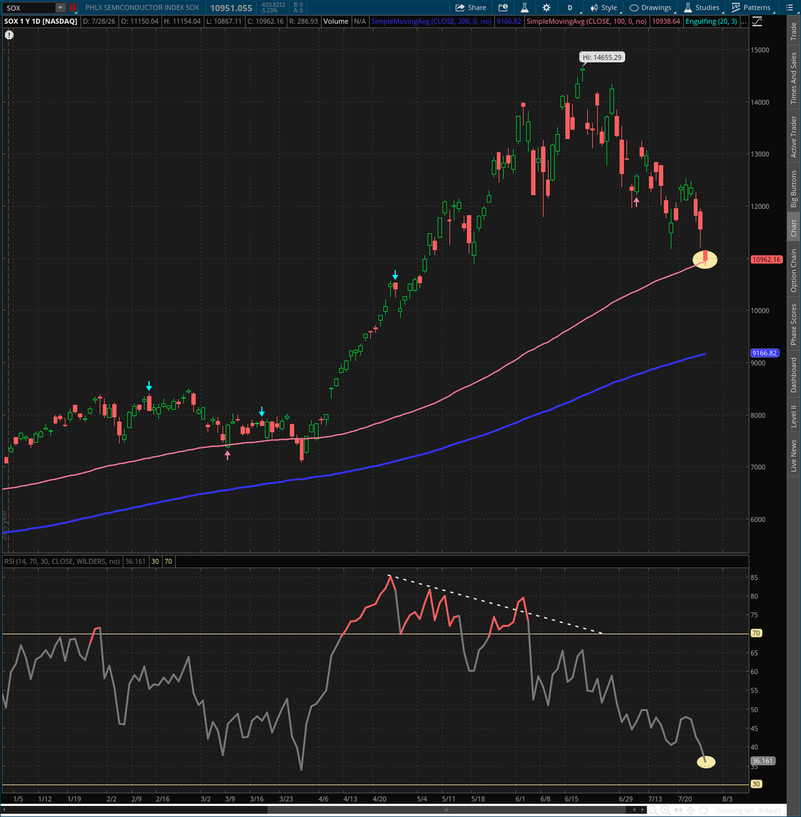Click PHLX SEMICONDUCTOR INDEX SOX description

click(142, 7)
